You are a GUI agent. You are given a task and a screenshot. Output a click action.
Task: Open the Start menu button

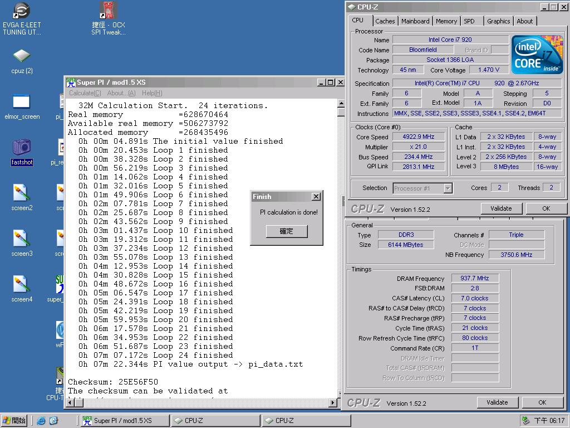14,421
